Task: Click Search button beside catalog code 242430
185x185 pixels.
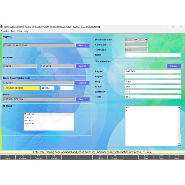Action: click(82, 83)
